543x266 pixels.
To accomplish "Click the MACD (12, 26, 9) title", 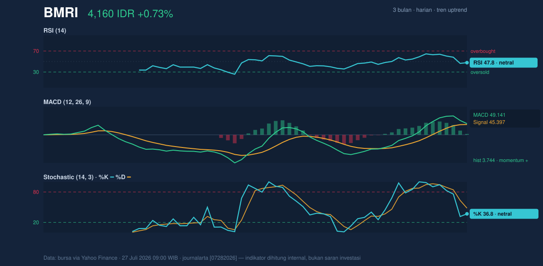I will [x=67, y=102].
